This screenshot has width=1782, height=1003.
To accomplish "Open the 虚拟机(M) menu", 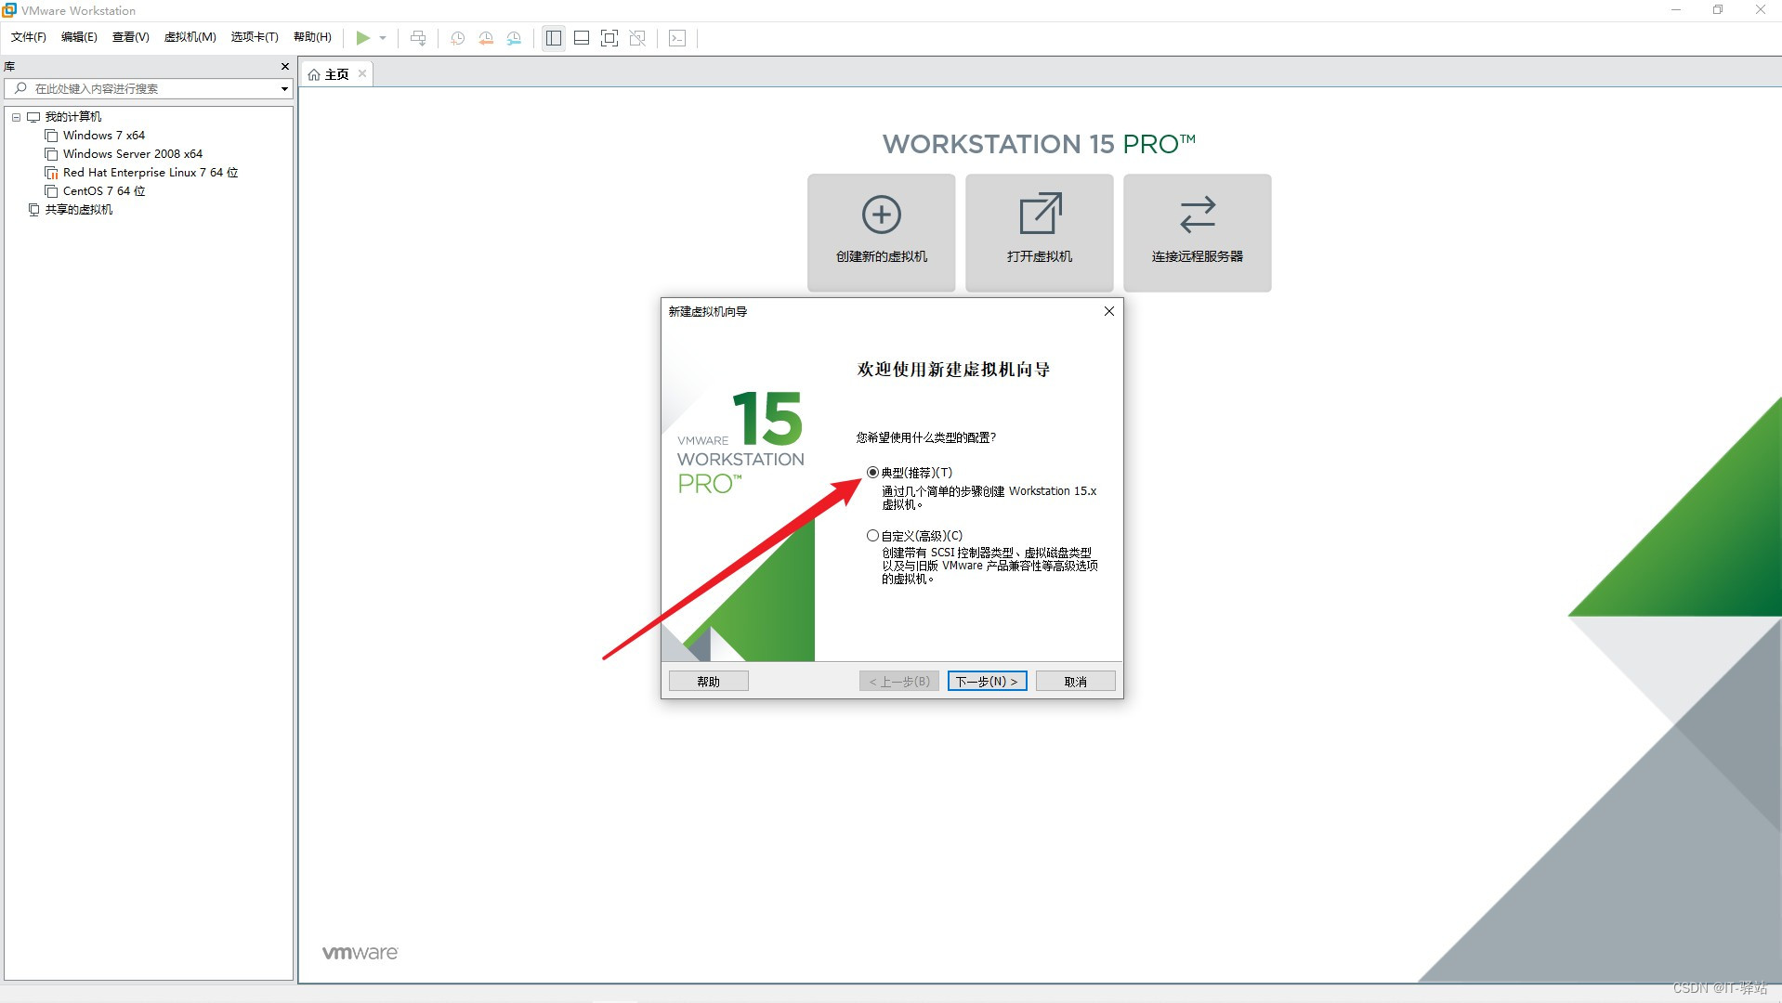I will pyautogui.click(x=190, y=37).
